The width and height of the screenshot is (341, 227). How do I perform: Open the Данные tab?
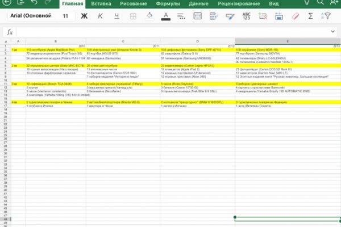click(198, 4)
